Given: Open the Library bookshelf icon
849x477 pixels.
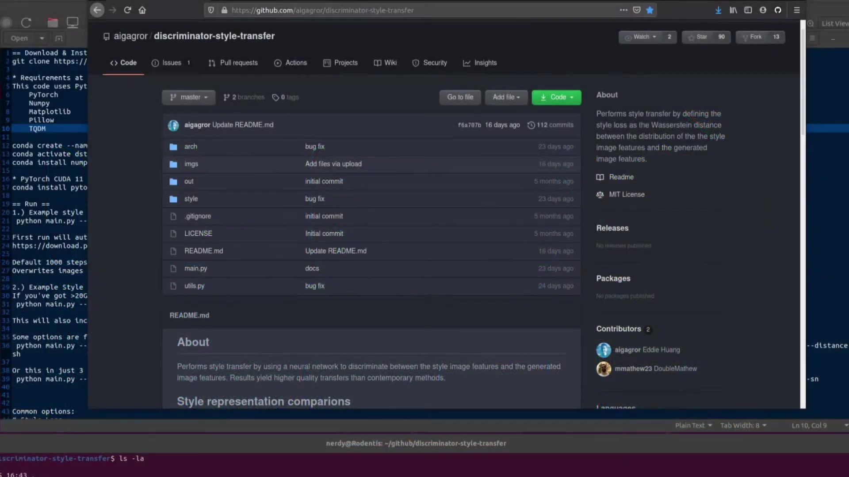Looking at the screenshot, I should [x=733, y=10].
